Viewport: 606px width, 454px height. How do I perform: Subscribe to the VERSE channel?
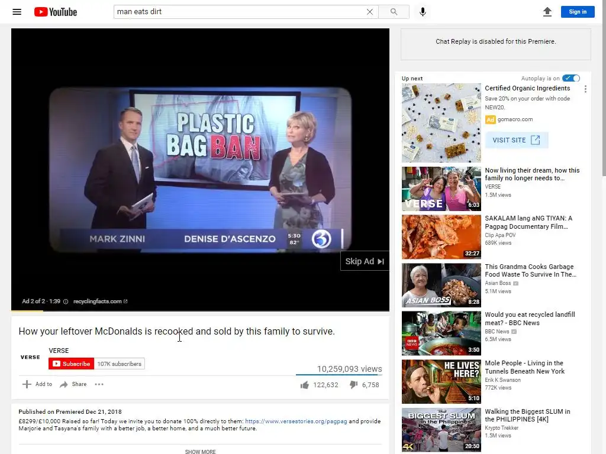point(71,364)
